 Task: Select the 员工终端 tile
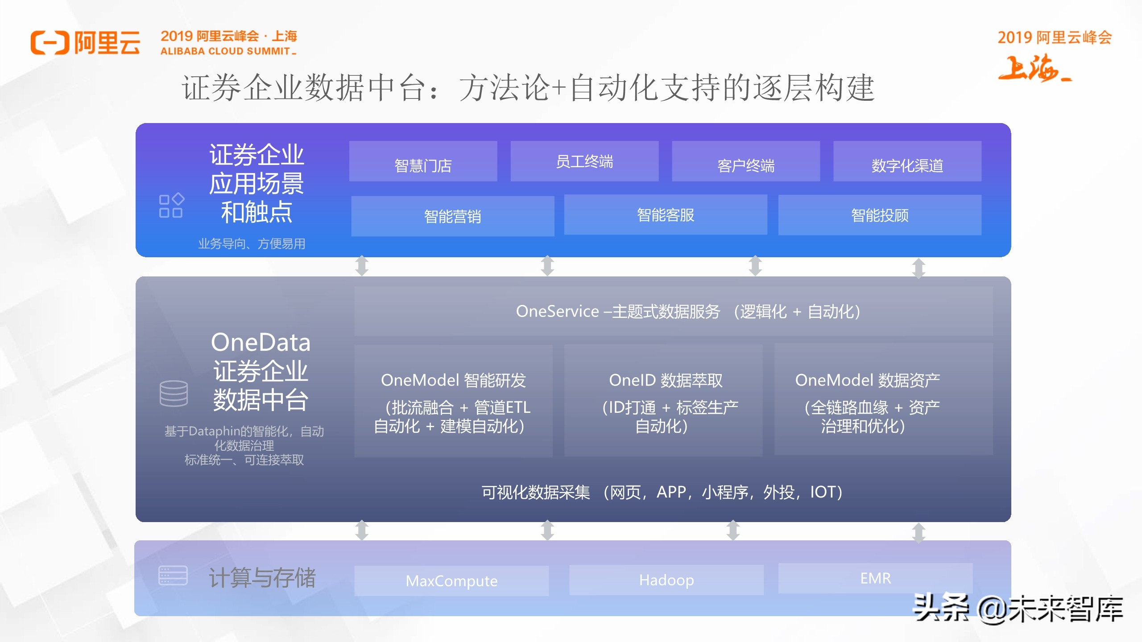[584, 163]
